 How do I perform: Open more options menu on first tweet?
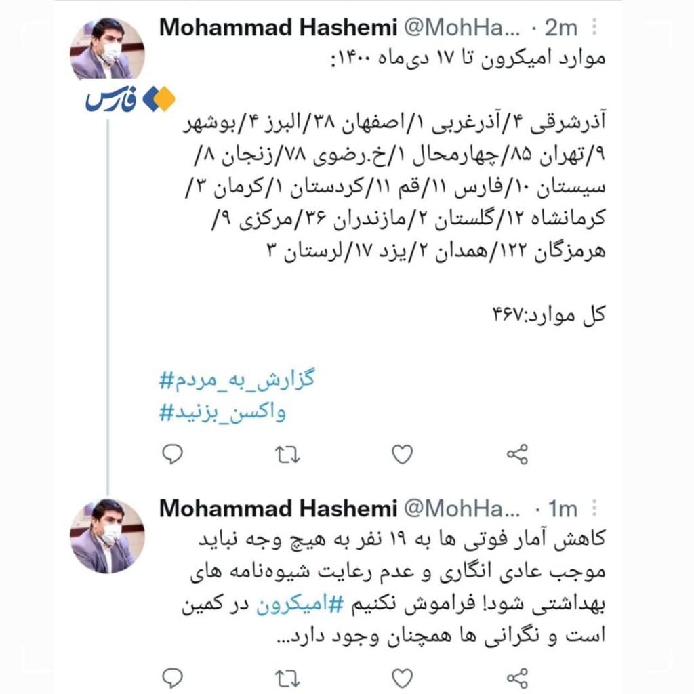tap(594, 27)
